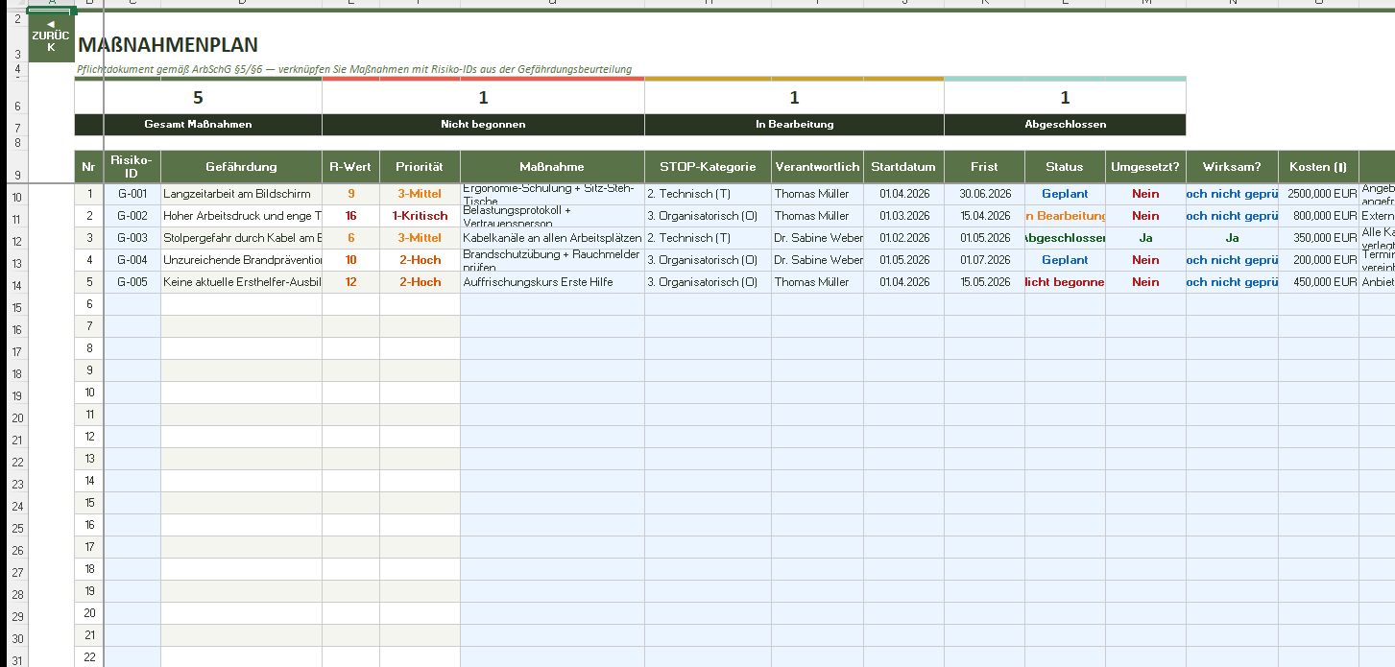The height and width of the screenshot is (667, 1395).
Task: Click the empty Gefährdung cell in entry 6
Action: 241,304
